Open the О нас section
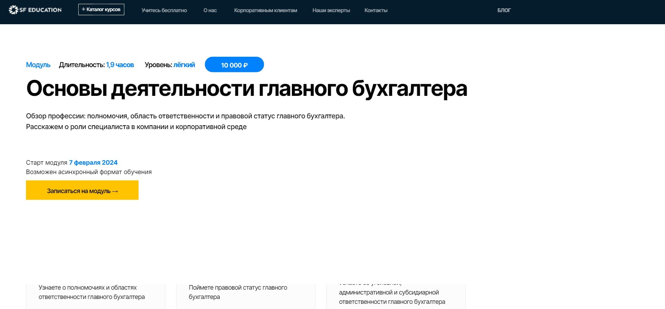 tap(210, 10)
